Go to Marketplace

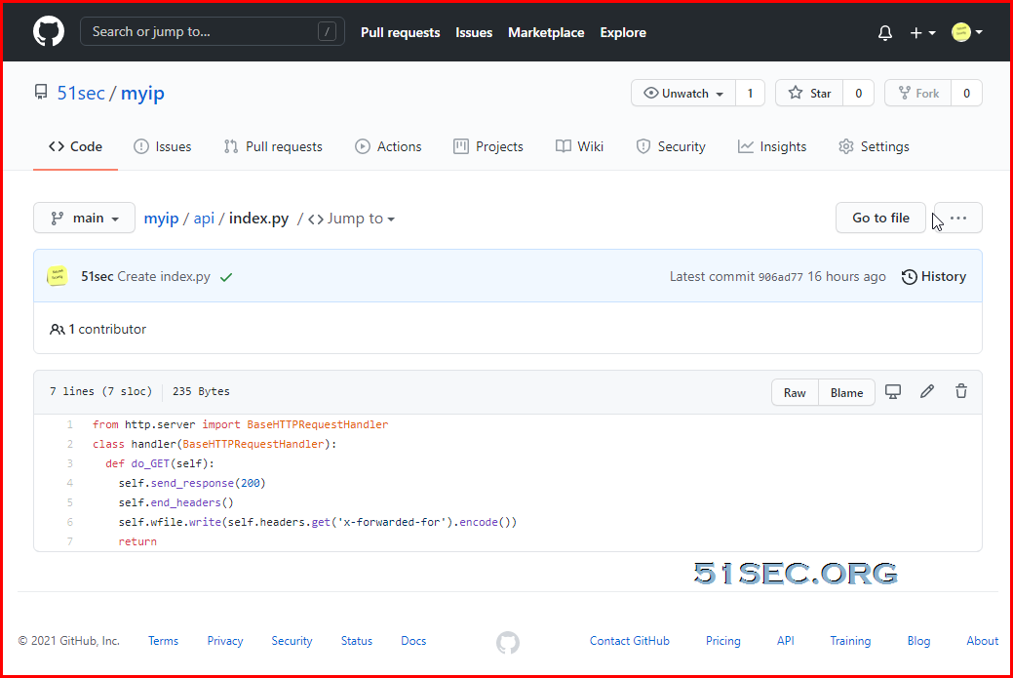(546, 32)
